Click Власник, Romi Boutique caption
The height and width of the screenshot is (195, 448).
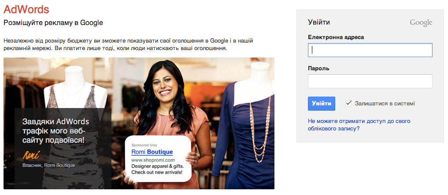tap(48, 166)
